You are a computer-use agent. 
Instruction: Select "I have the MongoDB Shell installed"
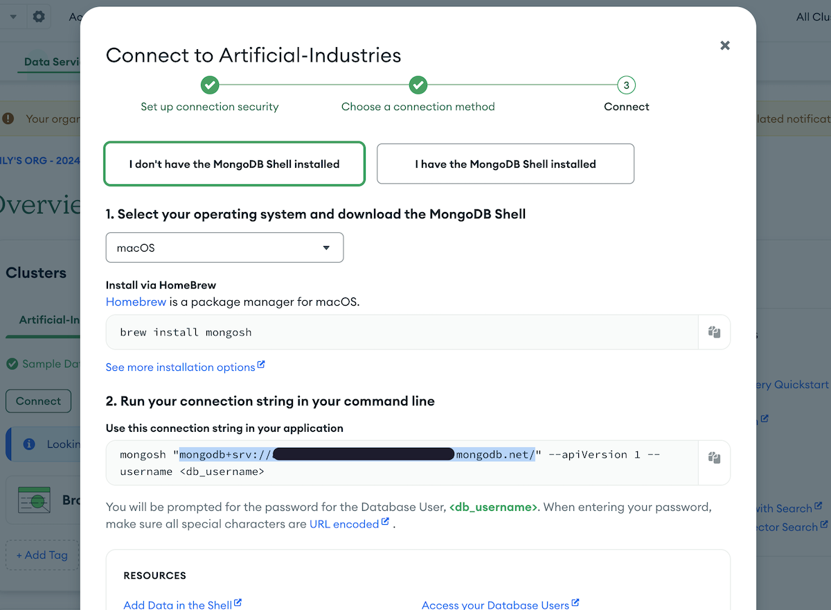[506, 164]
